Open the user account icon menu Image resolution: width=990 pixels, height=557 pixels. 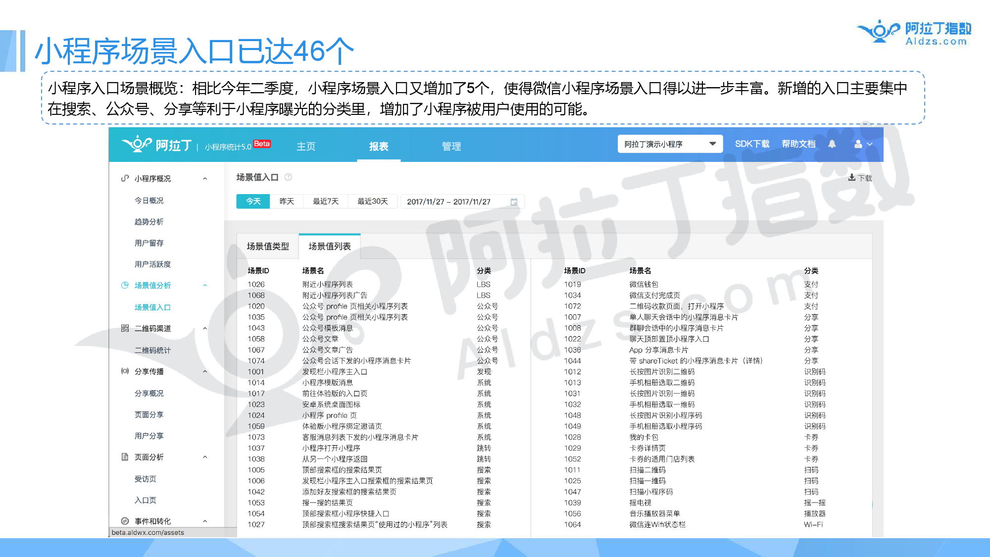click(858, 144)
